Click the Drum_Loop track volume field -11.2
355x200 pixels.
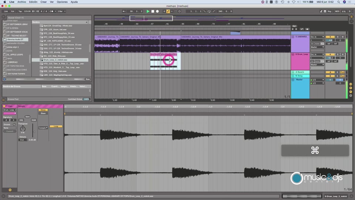point(330,58)
